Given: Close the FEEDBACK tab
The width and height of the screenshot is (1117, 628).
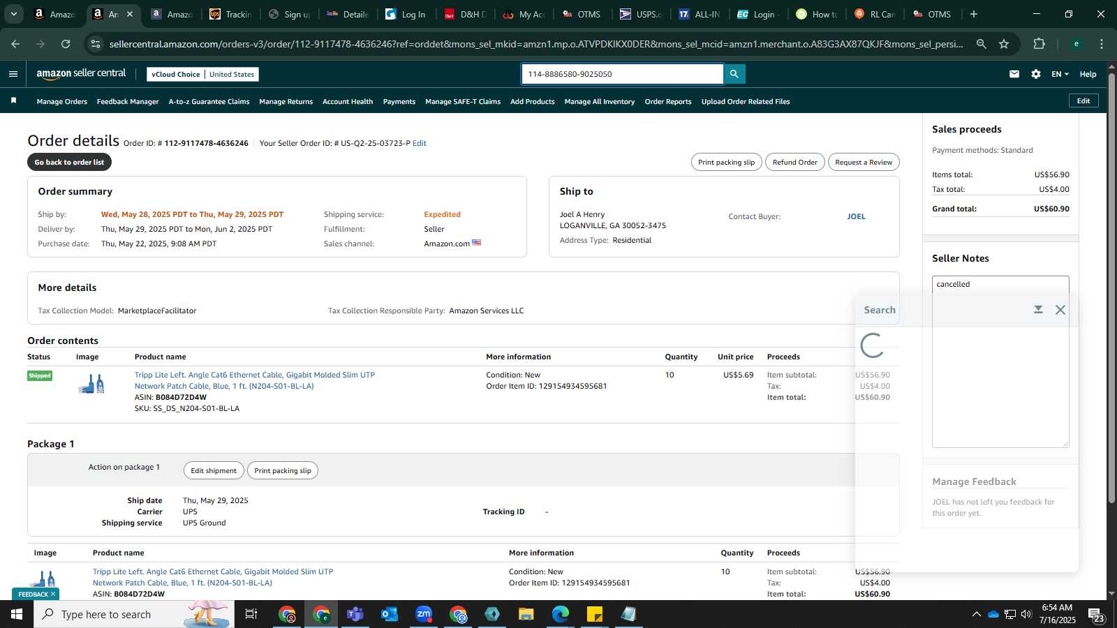Looking at the screenshot, I should 53,594.
